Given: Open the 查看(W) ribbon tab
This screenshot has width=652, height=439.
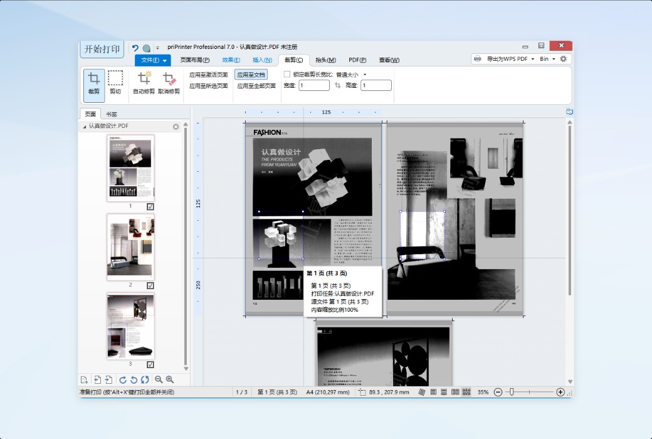Looking at the screenshot, I should [389, 60].
